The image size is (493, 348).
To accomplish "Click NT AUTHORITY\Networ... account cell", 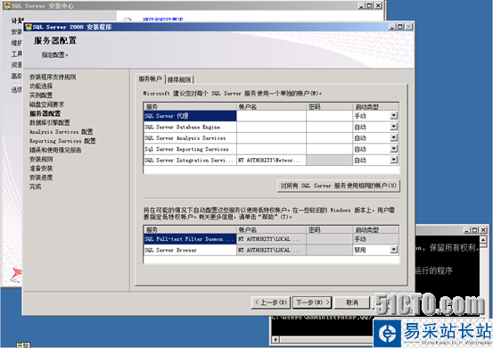I will click(x=271, y=160).
